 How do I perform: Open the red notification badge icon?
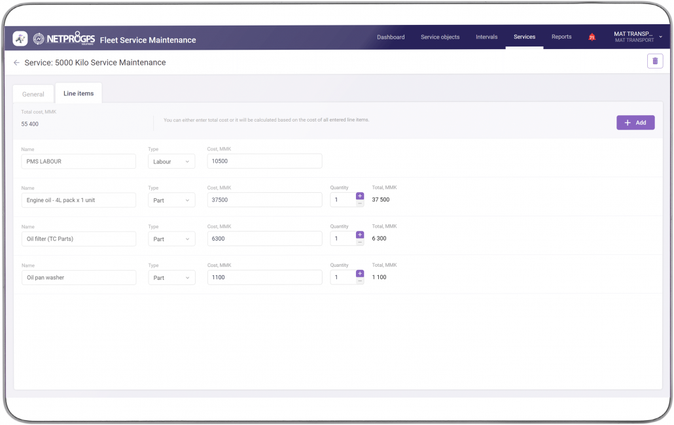coord(592,38)
